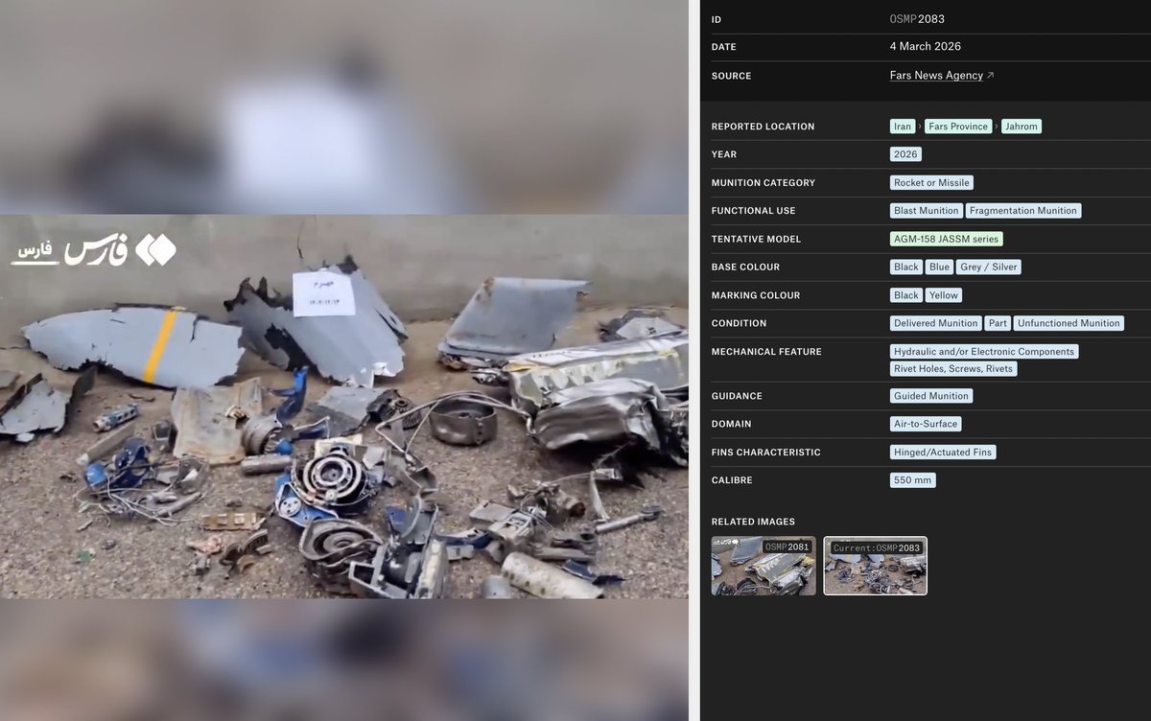Select the Fragmentation Munition tag
Viewport: 1151px width, 721px height.
[x=1022, y=210]
